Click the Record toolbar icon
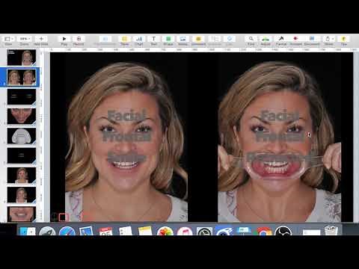Viewport: 359px width, 269px height. [x=79, y=39]
